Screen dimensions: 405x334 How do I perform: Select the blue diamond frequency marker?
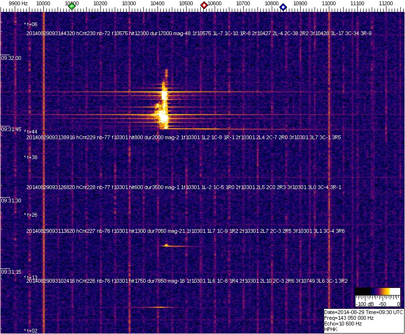pyautogui.click(x=283, y=7)
